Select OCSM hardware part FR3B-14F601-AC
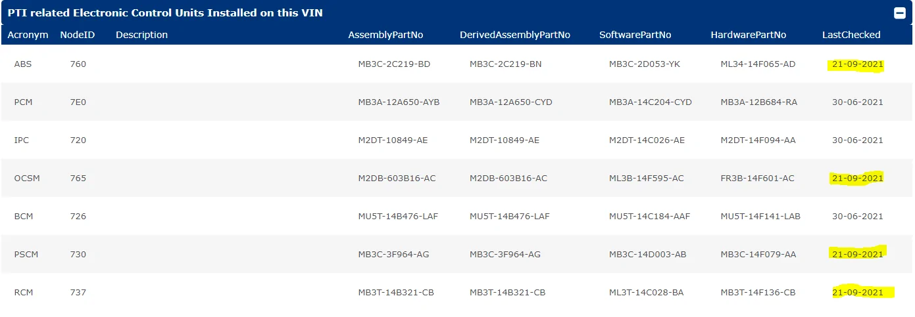This screenshot has height=317, width=915. pos(757,179)
